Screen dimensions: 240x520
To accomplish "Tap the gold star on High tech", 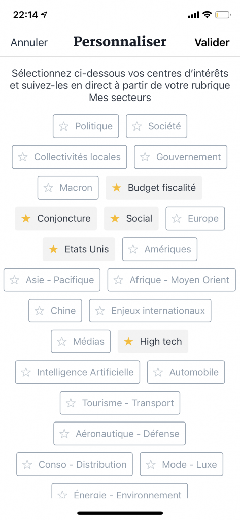I will pos(128,342).
